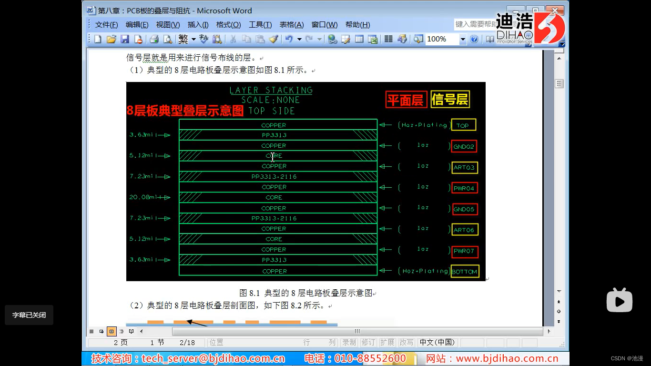Select Print Layout view button
Image resolution: width=651 pixels, height=366 pixels.
click(112, 331)
